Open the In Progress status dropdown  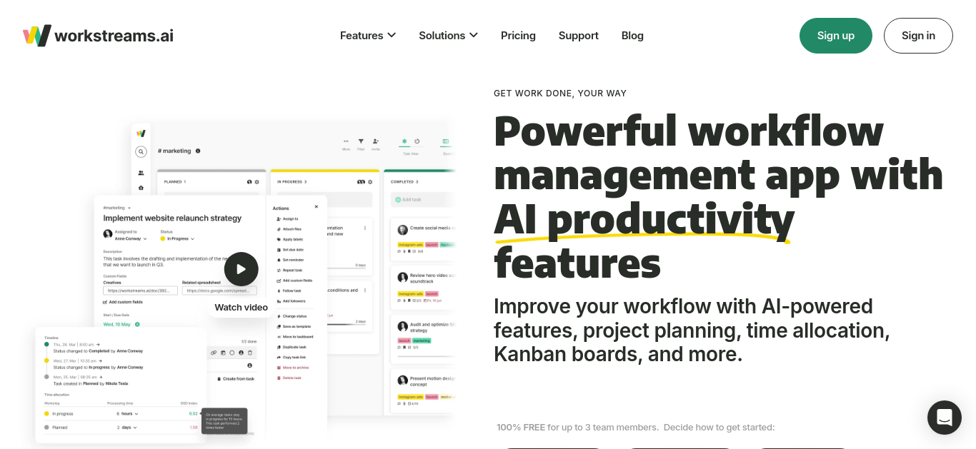pyautogui.click(x=178, y=239)
